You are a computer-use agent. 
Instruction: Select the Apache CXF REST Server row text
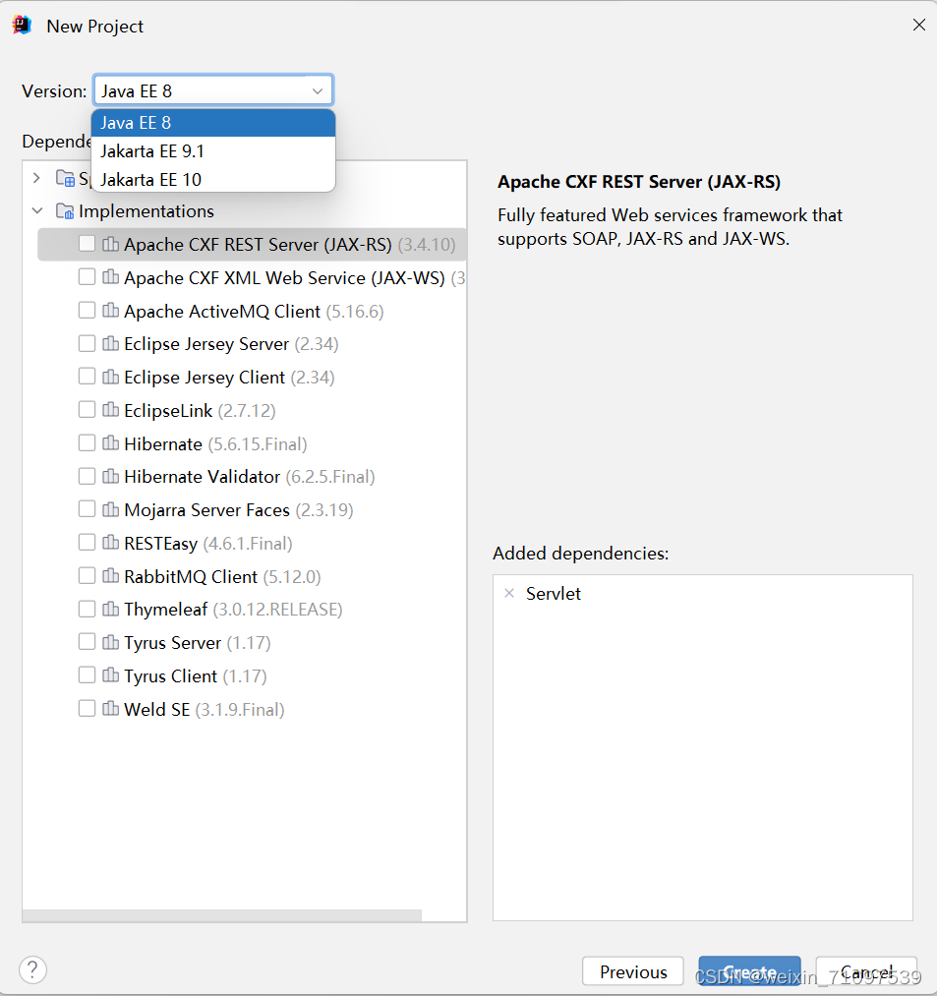point(290,244)
